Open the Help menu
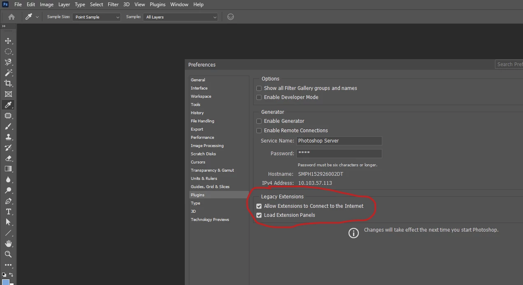The width and height of the screenshot is (523, 285). click(198, 5)
